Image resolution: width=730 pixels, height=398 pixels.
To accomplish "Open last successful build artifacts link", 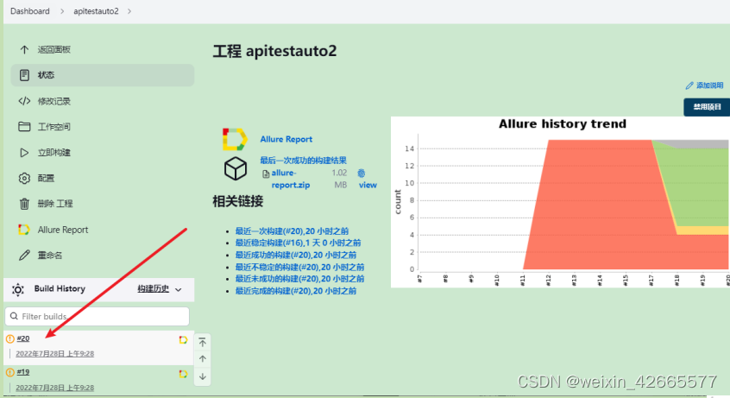I will (303, 161).
